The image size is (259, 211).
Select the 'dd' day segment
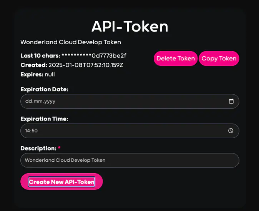[x=28, y=101]
